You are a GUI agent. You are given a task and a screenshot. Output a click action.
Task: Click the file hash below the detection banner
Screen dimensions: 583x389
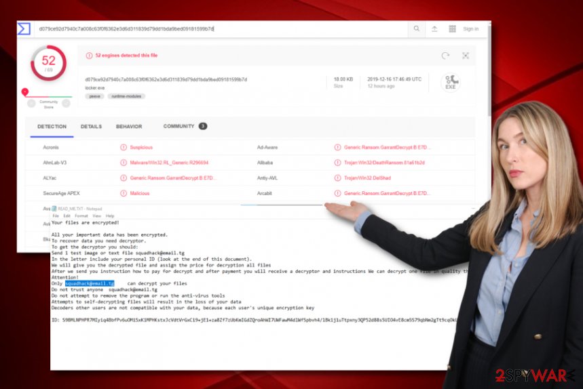[x=166, y=79]
